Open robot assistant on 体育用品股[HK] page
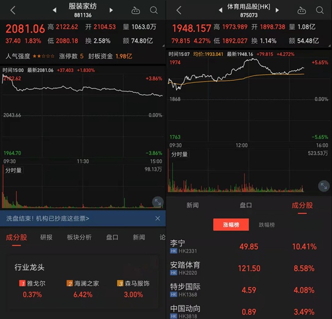Viewport: 332px width, 319px height. (302, 11)
